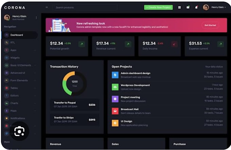
Task: Click Get Started on the banner
Action: click(210, 25)
